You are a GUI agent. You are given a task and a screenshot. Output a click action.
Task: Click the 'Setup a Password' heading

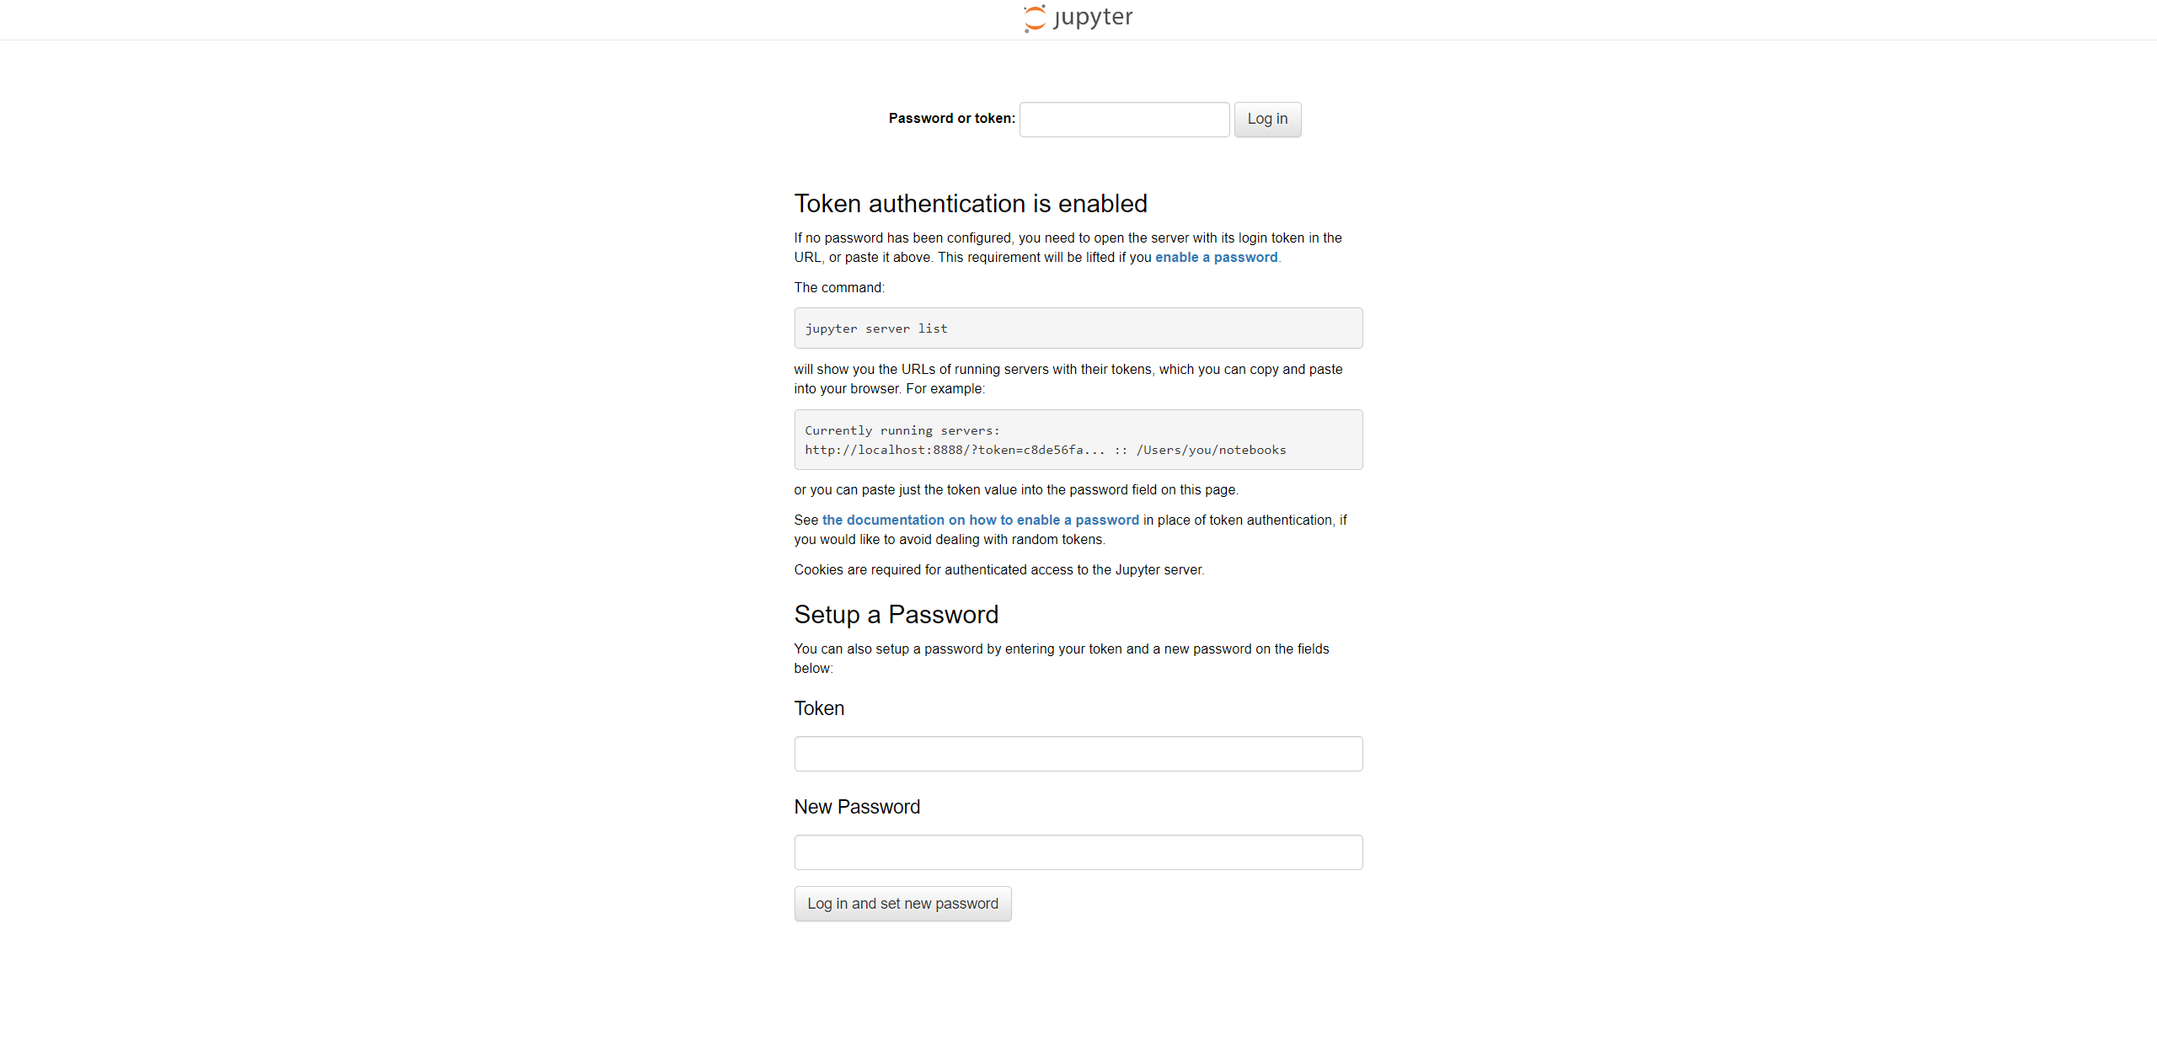point(896,615)
